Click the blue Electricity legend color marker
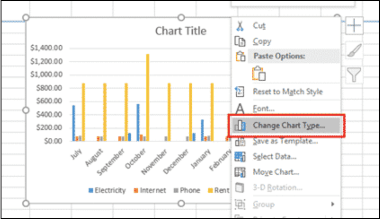This screenshot has height=219, width=380. tap(91, 190)
